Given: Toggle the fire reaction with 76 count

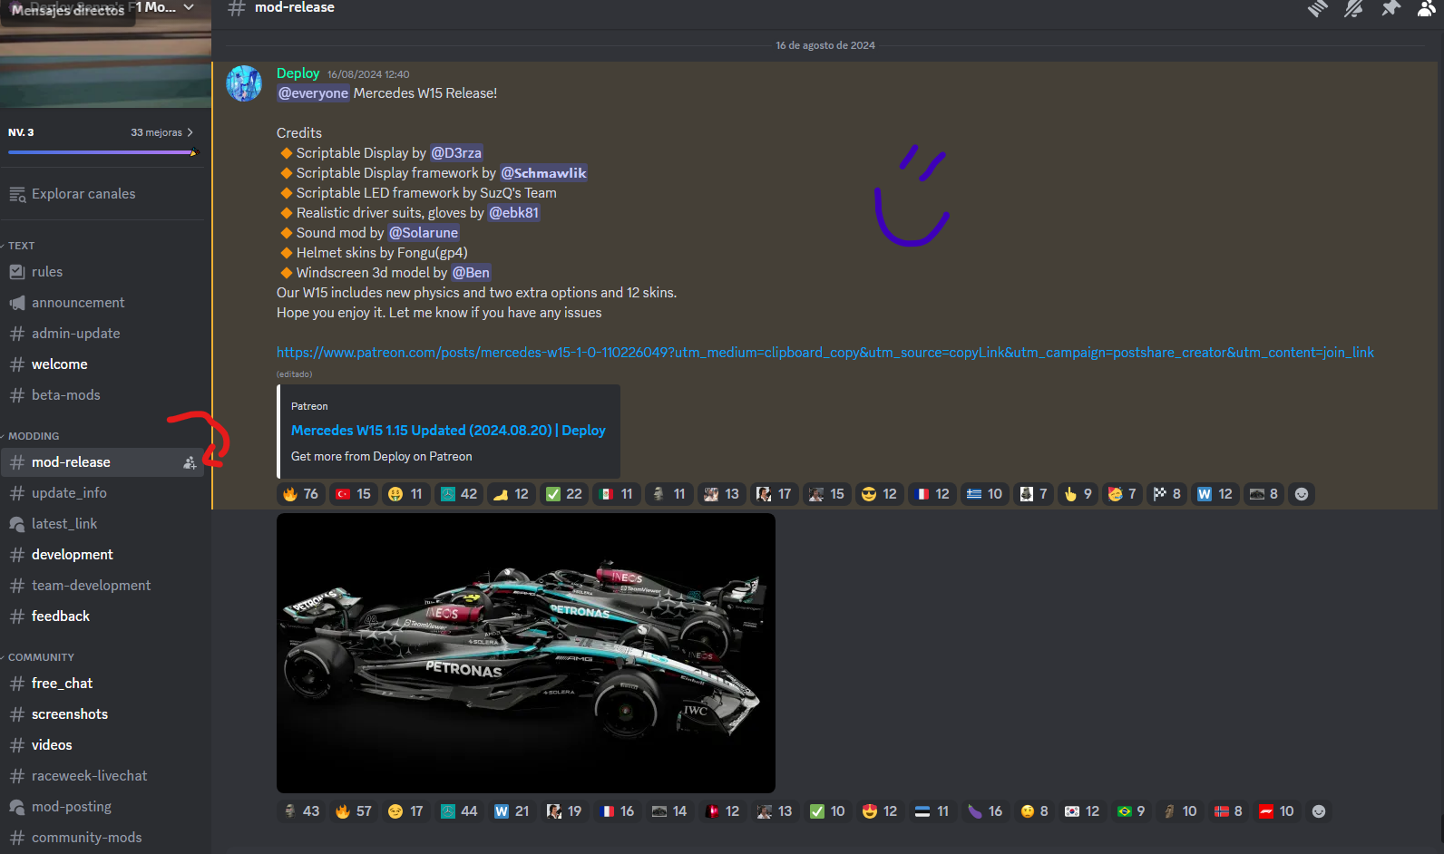Looking at the screenshot, I should click(300, 494).
